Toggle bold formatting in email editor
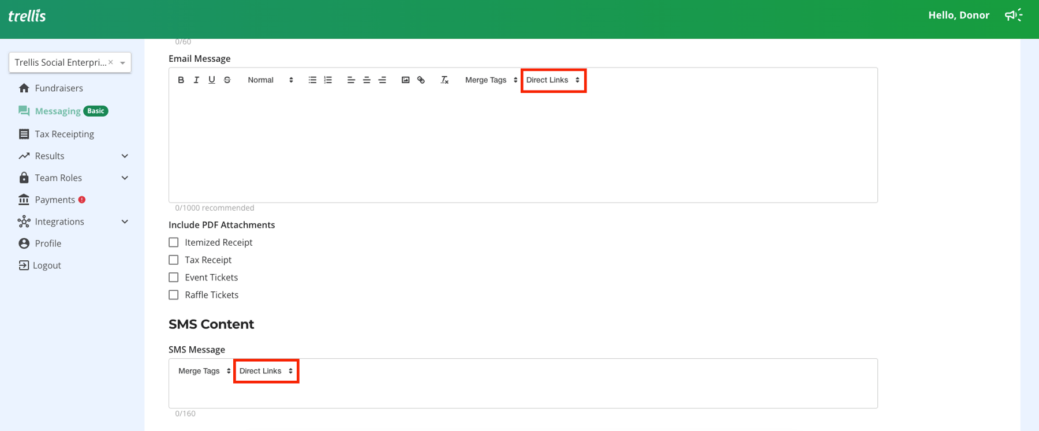Viewport: 1039px width, 431px height. pyautogui.click(x=181, y=80)
